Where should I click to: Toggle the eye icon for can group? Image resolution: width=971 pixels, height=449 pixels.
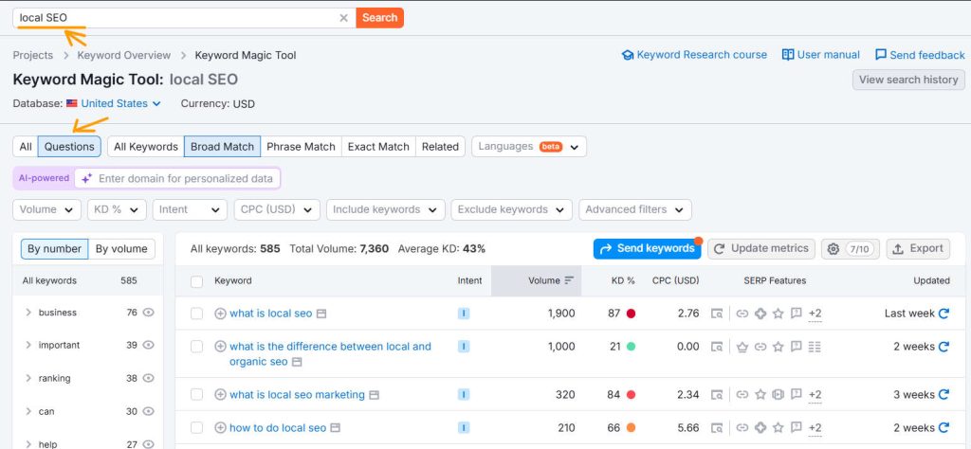148,411
